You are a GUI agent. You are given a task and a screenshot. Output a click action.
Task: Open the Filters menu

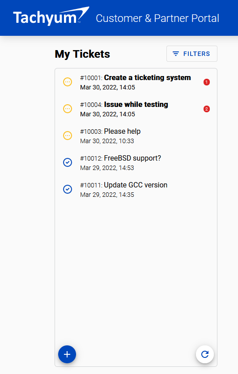point(192,54)
